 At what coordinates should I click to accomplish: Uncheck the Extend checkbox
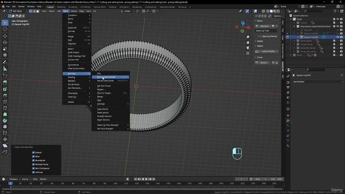(x=33, y=153)
